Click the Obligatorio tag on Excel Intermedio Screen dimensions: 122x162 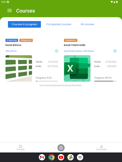(x=71, y=40)
